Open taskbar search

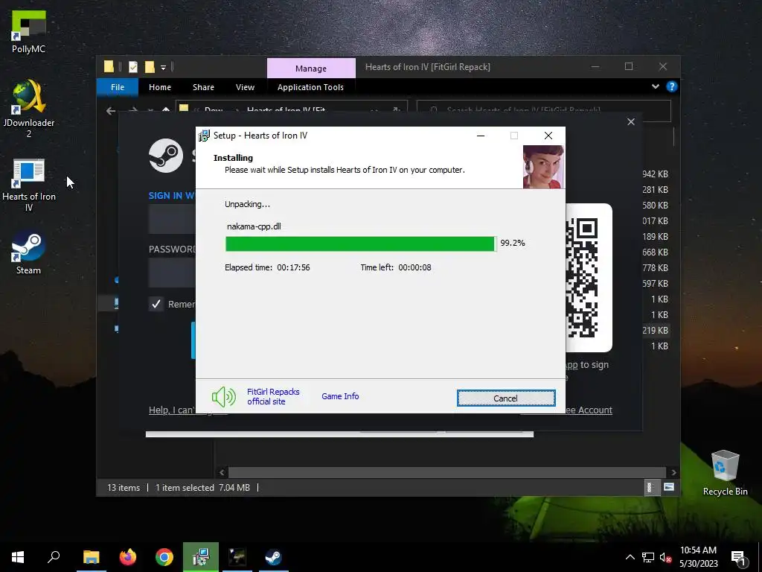coord(54,557)
